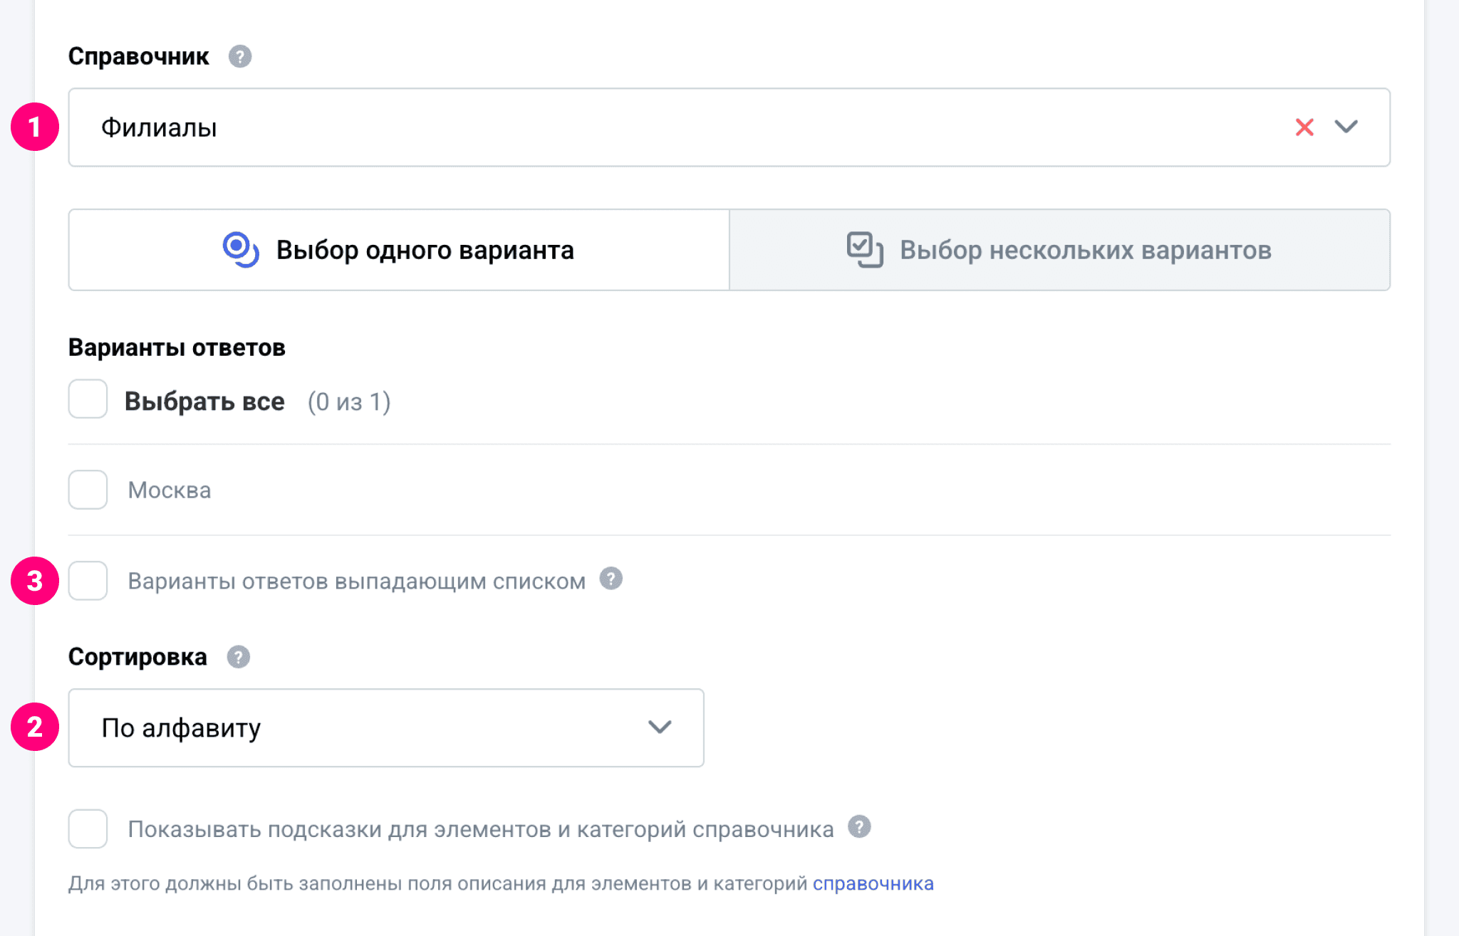The image size is (1459, 936).
Task: Enable Варианты ответов выпадающим списком checkbox
Action: coord(88,581)
